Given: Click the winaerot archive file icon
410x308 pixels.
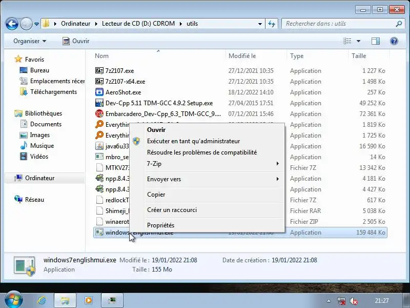Looking at the screenshot, I should [99, 222].
